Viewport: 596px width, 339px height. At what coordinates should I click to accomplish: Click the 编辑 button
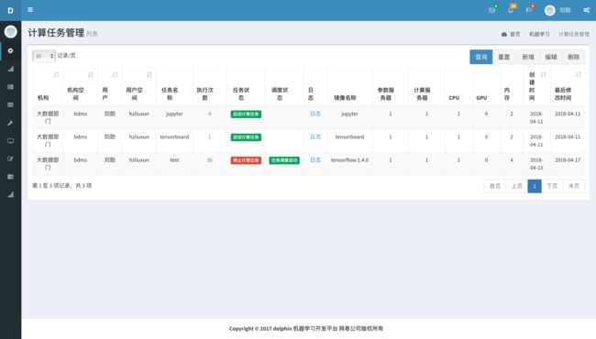pos(551,57)
